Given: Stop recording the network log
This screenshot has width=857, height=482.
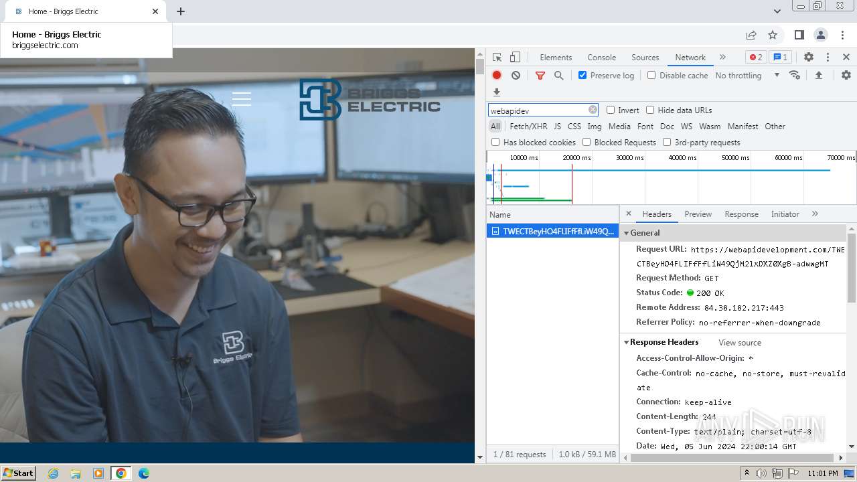Looking at the screenshot, I should point(497,76).
